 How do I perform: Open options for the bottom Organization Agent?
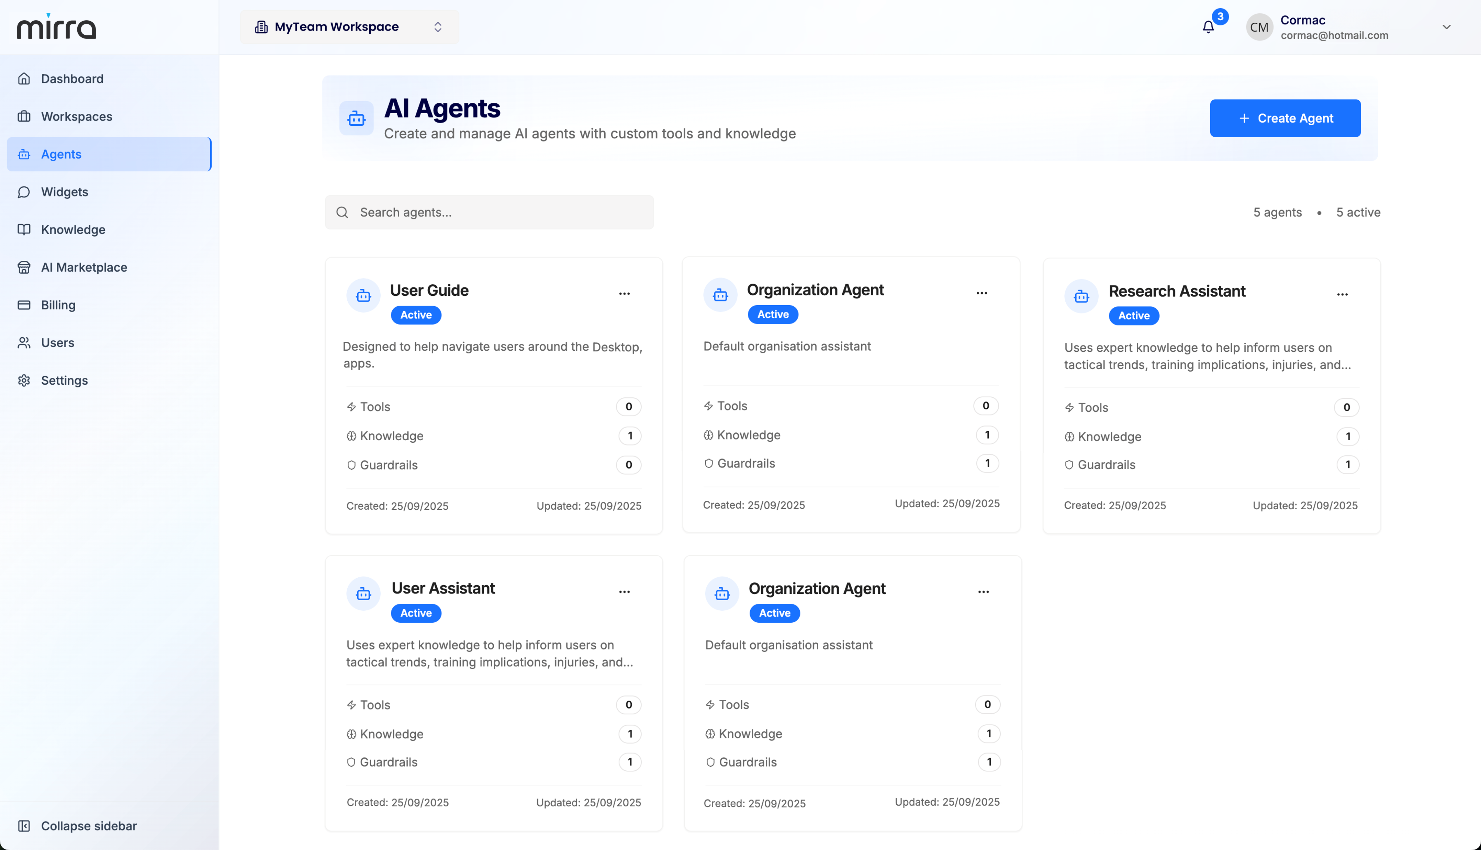[984, 591]
